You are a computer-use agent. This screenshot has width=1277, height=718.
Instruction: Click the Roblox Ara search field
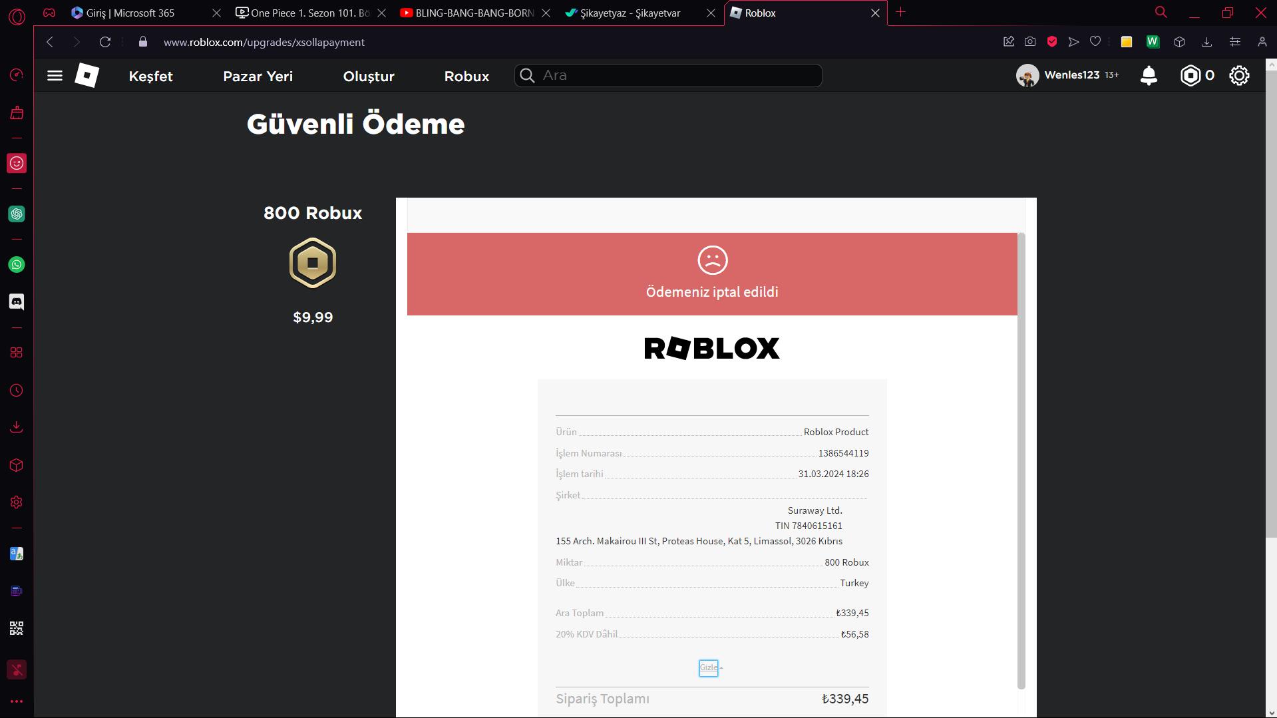pyautogui.click(x=668, y=75)
